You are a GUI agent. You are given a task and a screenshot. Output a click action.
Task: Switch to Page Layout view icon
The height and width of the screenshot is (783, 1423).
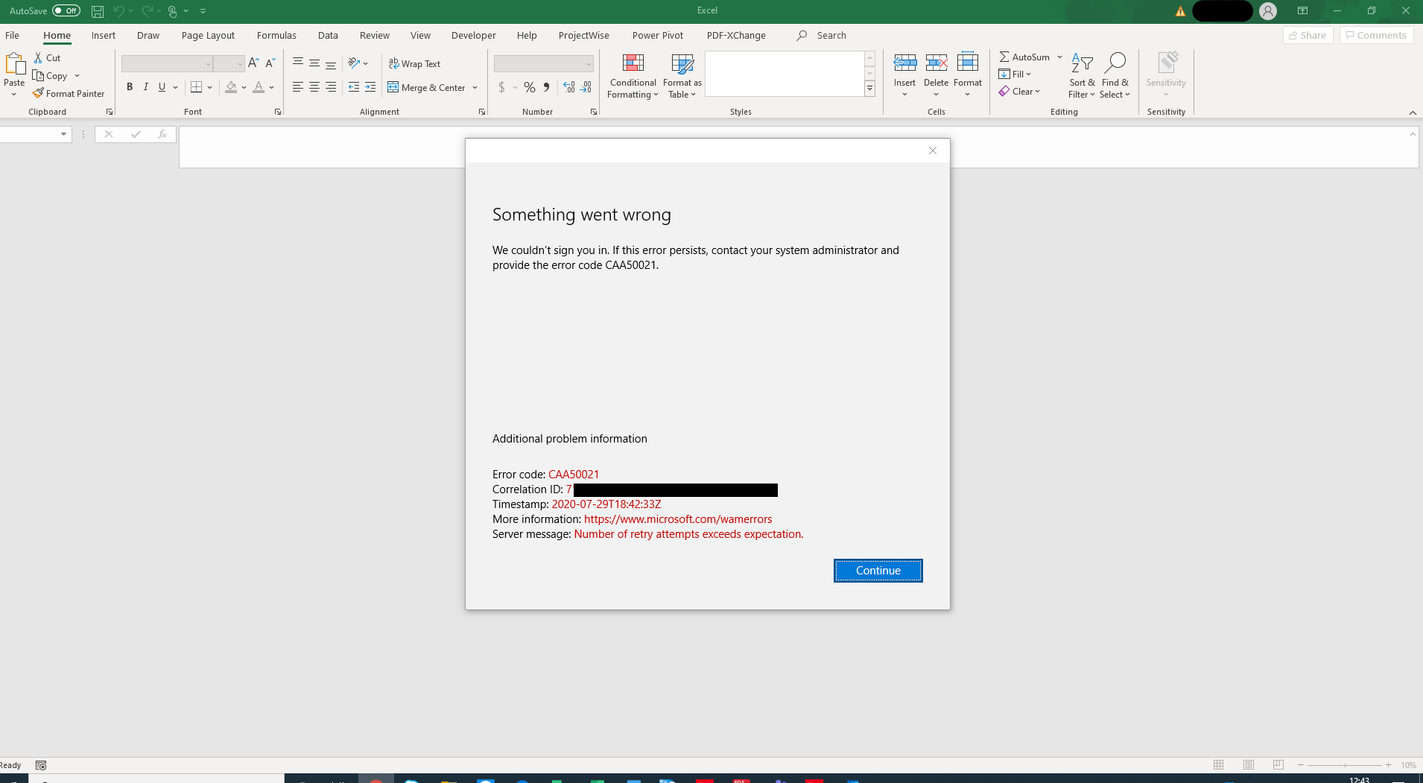click(1249, 765)
